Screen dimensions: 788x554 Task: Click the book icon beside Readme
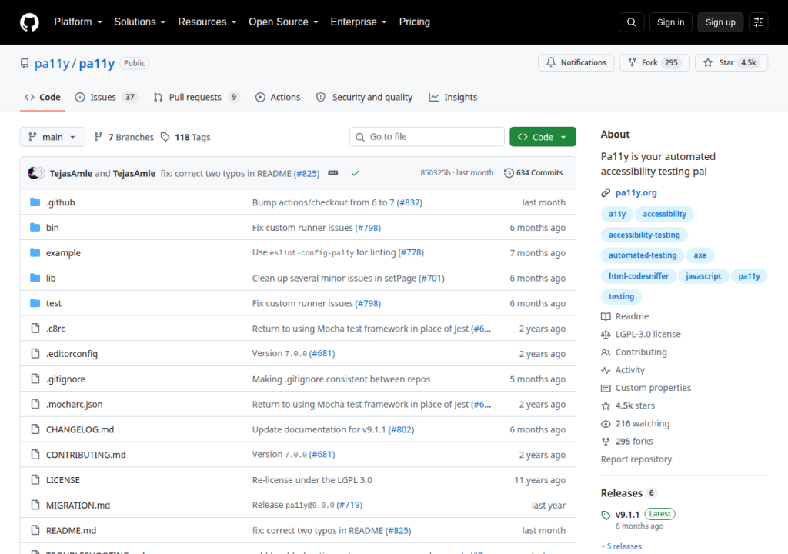pyautogui.click(x=606, y=316)
